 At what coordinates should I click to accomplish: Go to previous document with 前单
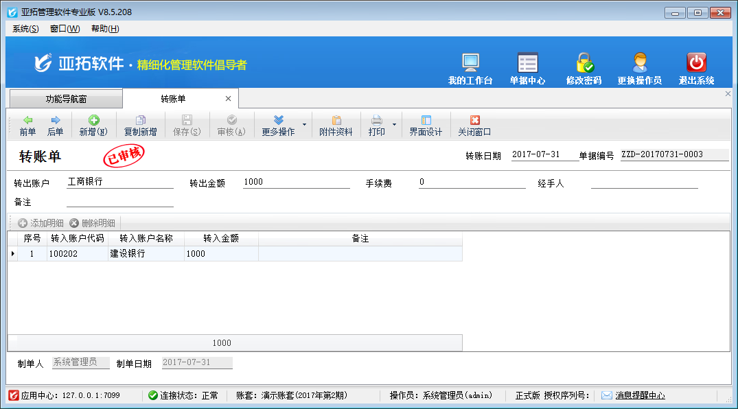point(27,126)
